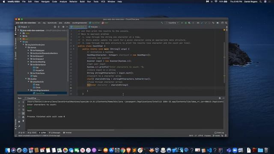Screen dimensions: 274x154
Task: Open the VCS menu
Action: (103, 2)
